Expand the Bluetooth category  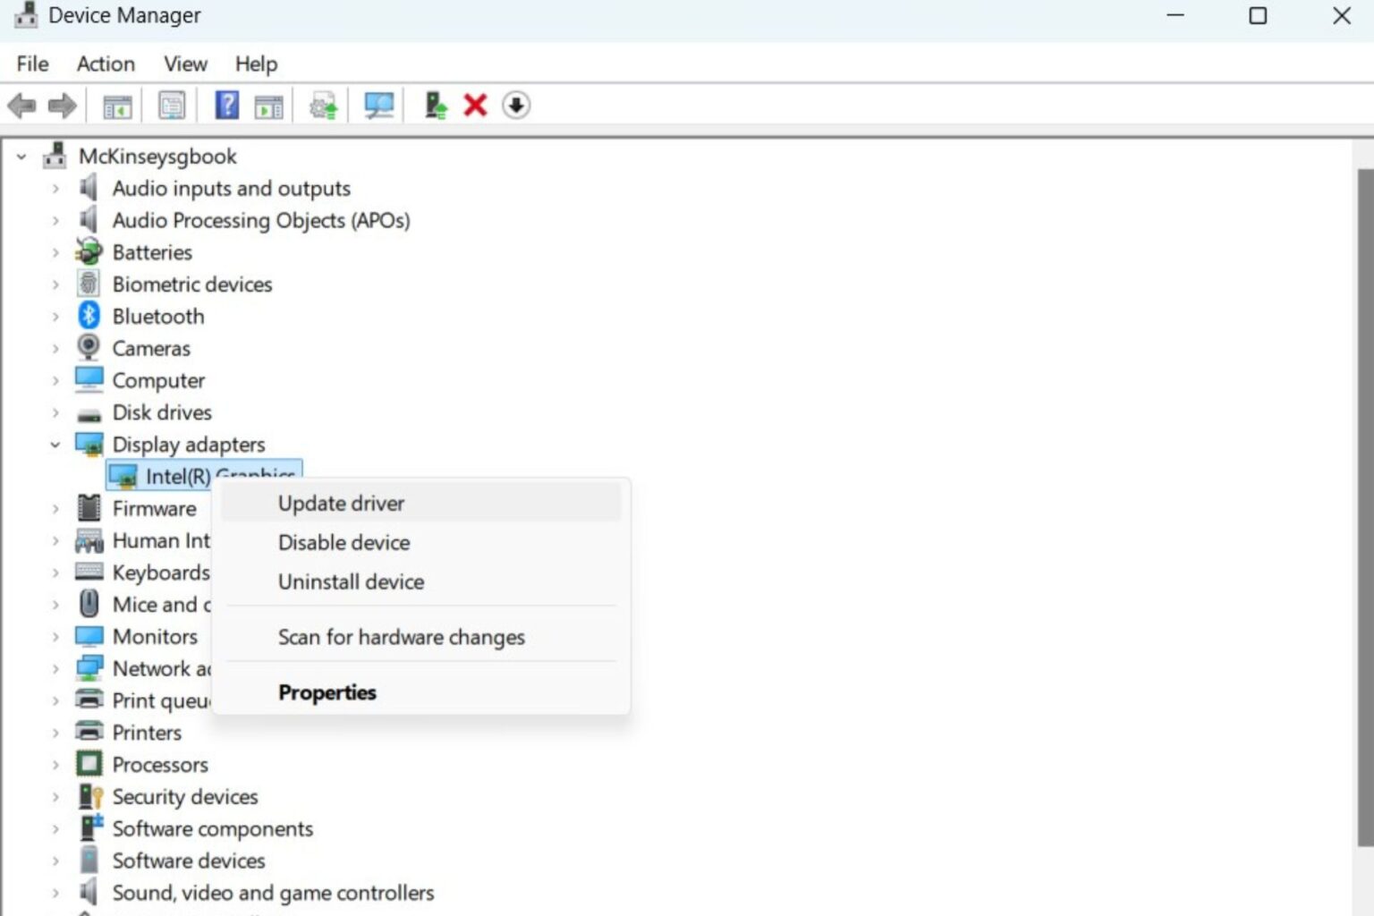[55, 316]
